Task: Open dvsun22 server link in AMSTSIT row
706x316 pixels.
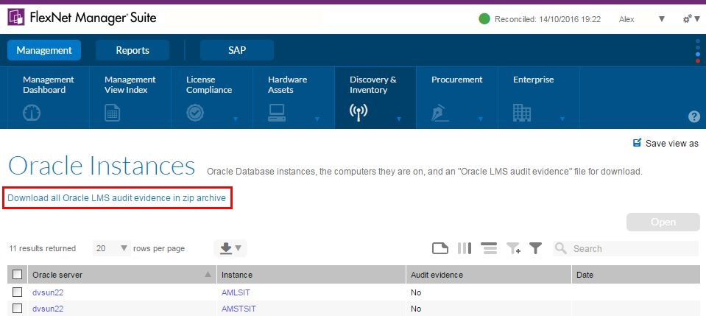Action: click(x=48, y=309)
